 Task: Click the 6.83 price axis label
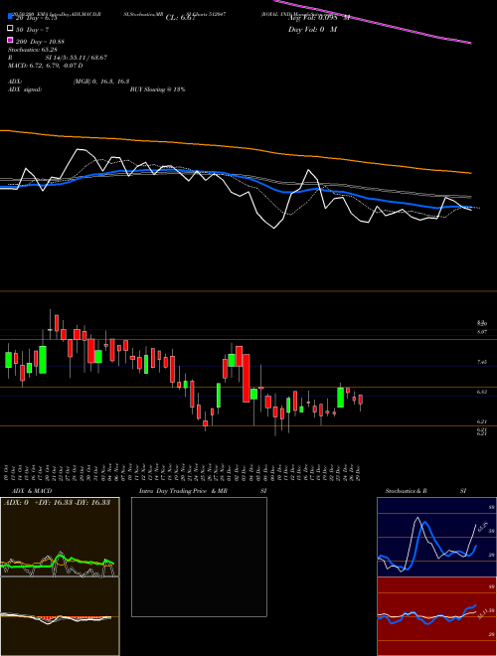482,392
